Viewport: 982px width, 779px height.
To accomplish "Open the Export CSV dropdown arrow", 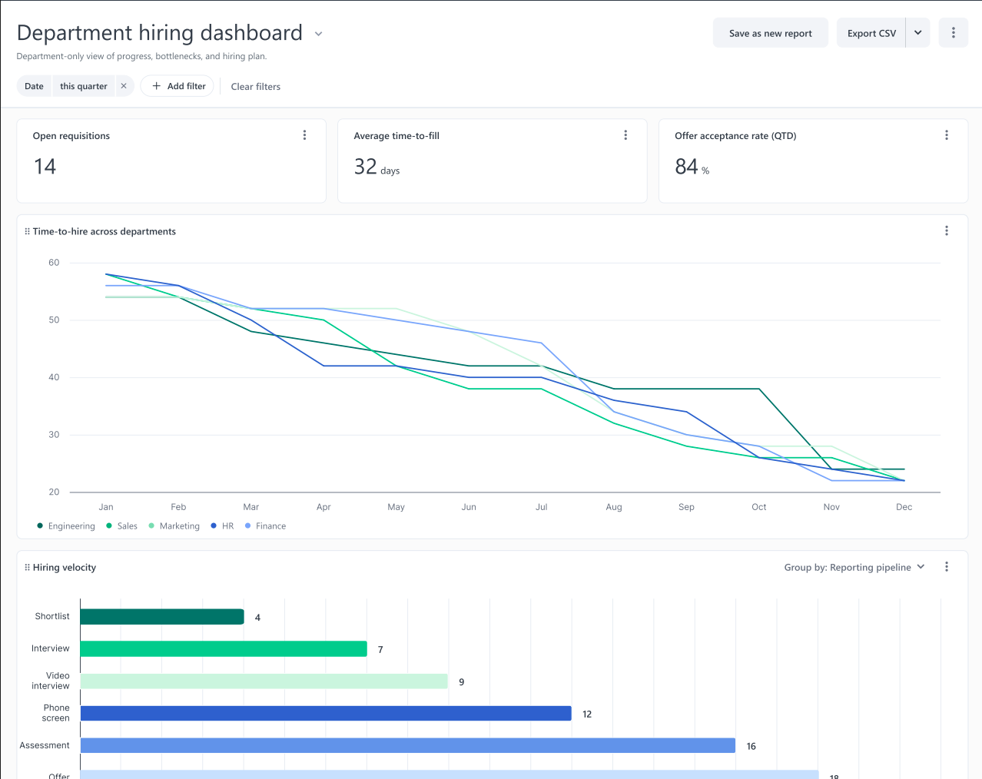I will (x=917, y=33).
